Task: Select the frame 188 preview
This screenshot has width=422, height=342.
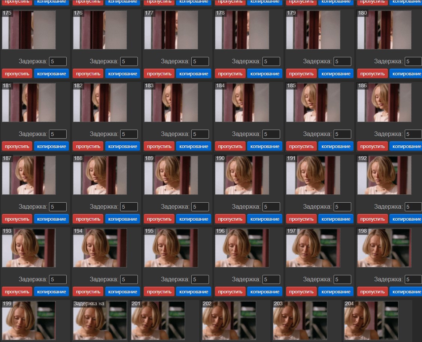Action: coord(100,175)
